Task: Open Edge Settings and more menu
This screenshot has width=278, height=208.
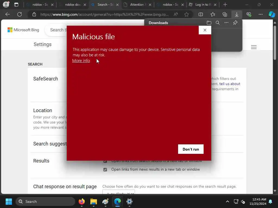Action: tap(260, 14)
